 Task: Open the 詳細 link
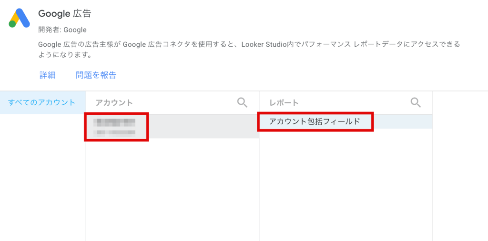point(47,75)
